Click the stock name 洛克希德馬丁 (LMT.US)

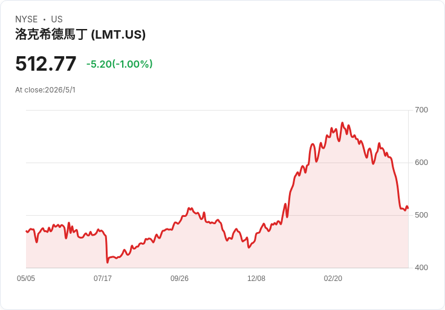80,34
